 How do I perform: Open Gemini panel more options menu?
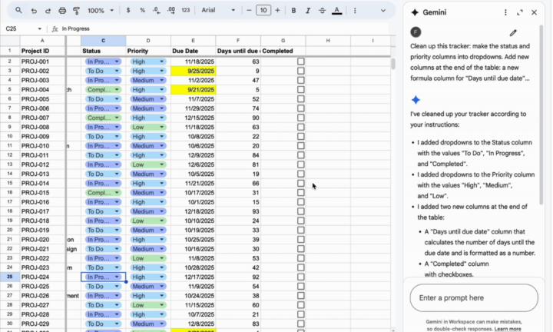point(505,12)
